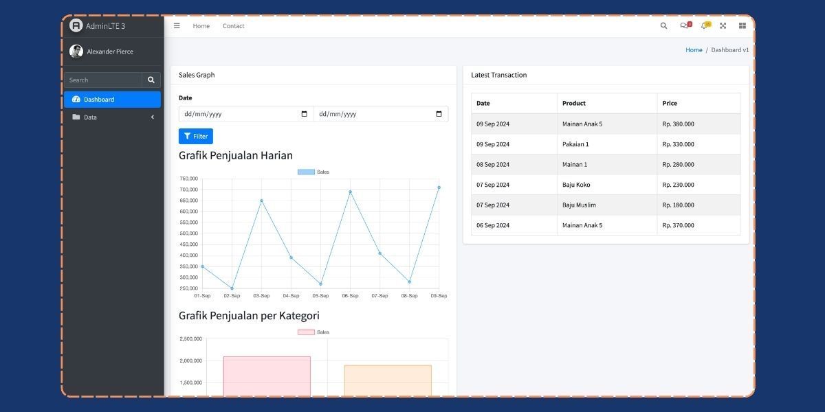
Task: Select the Dashboard speedometer icon in sidebar
Action: click(76, 99)
